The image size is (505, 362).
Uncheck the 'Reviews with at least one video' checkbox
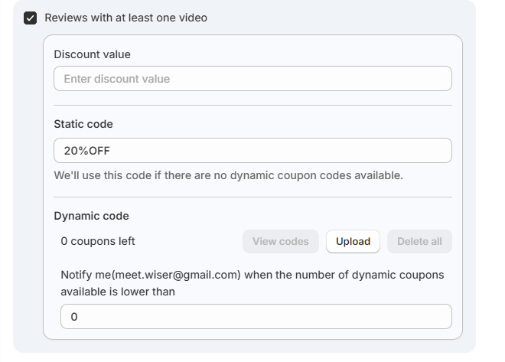(31, 18)
